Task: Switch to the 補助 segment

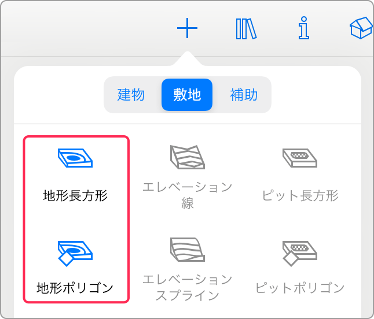Action: pos(244,95)
